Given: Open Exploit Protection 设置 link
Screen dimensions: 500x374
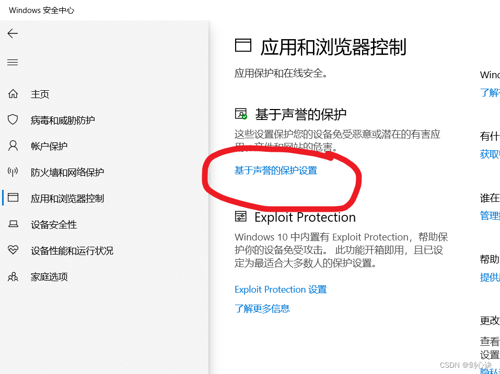Looking at the screenshot, I should click(x=281, y=289).
